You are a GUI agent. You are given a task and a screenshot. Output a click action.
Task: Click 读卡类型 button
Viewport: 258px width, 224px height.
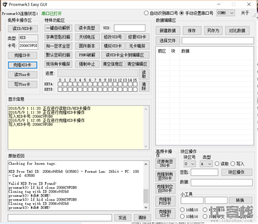pos(87,28)
